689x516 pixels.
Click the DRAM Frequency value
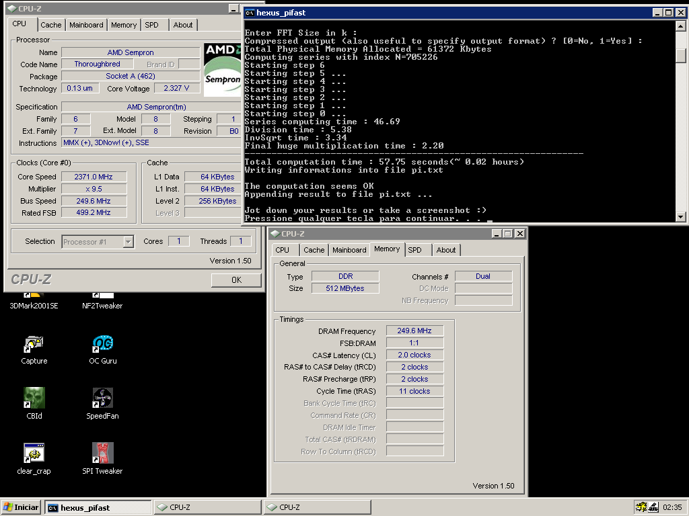coord(414,331)
